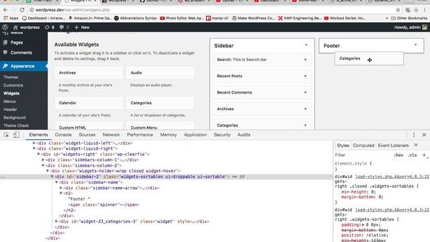Expand the sidebars-column-1 div node

(x=43, y=160)
